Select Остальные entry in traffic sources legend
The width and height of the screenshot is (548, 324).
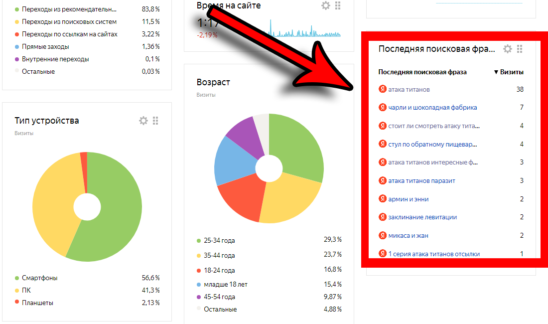click(x=38, y=72)
